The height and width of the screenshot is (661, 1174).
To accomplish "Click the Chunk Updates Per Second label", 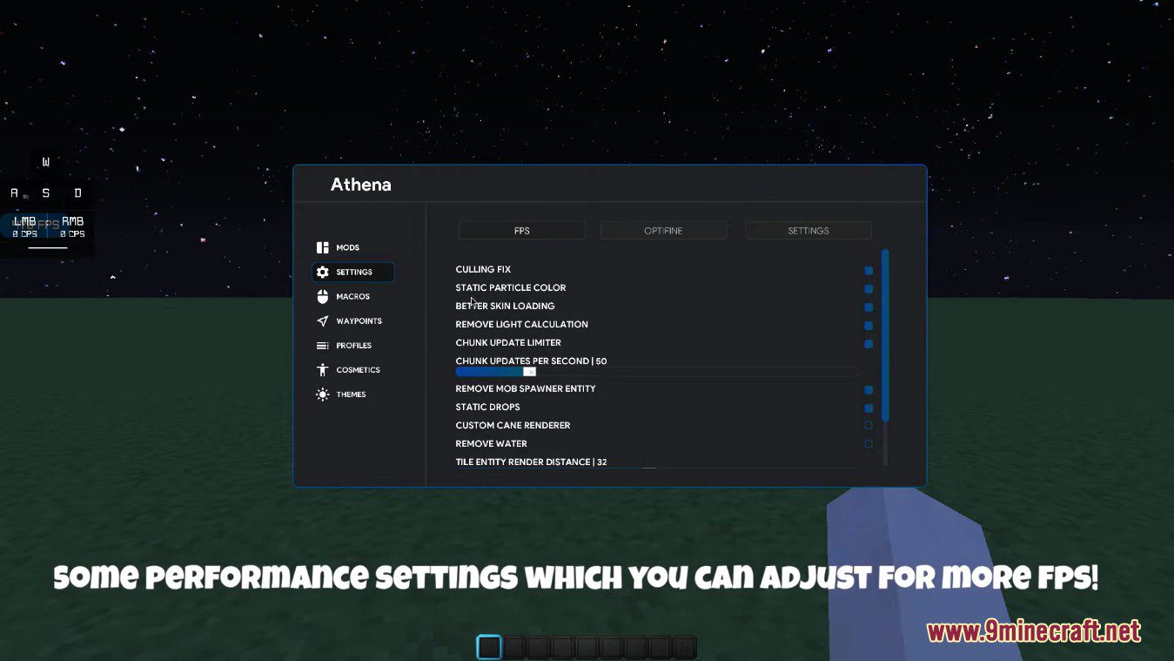I will point(531,361).
